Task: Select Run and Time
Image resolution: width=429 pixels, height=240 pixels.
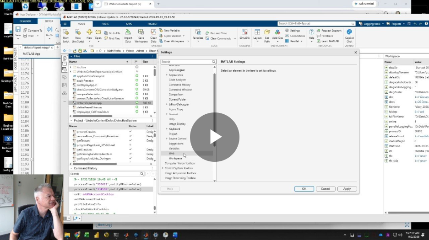Action: click(x=217, y=33)
